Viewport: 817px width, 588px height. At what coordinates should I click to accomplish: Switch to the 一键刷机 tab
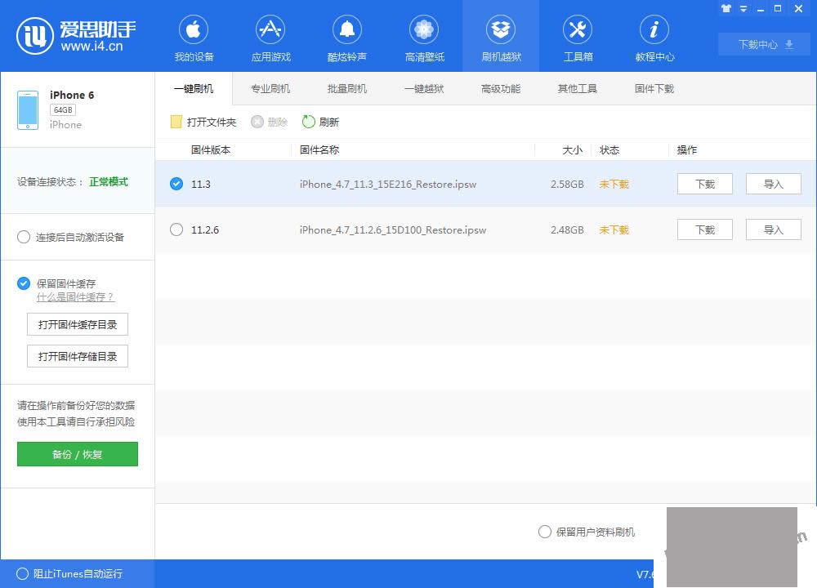click(194, 88)
